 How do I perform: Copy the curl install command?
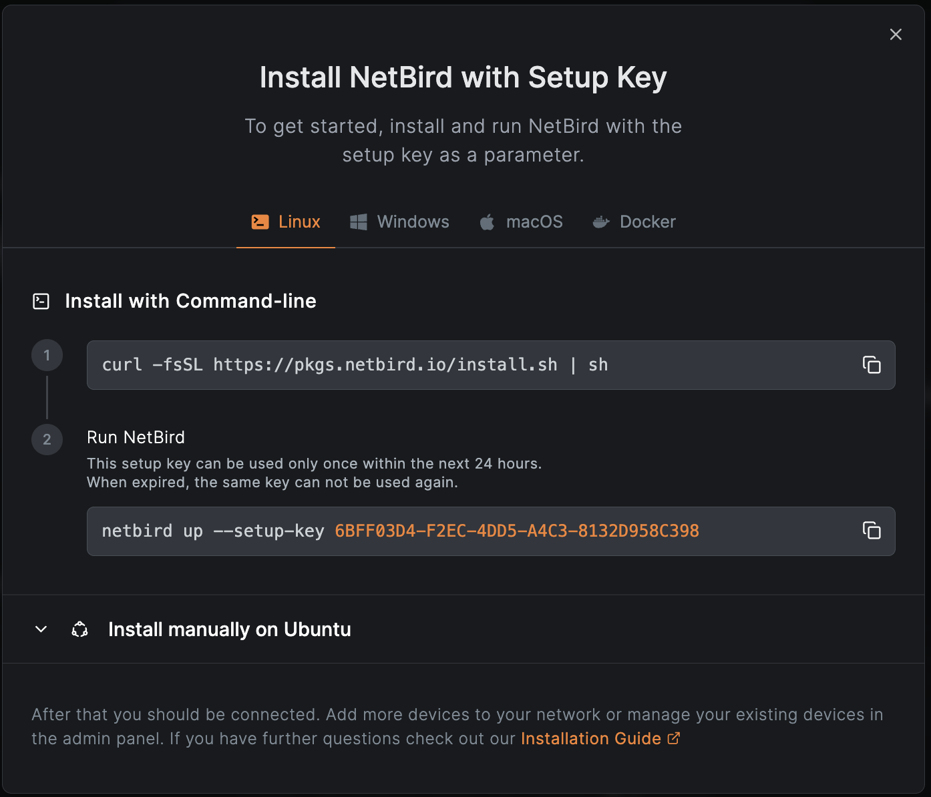[872, 364]
